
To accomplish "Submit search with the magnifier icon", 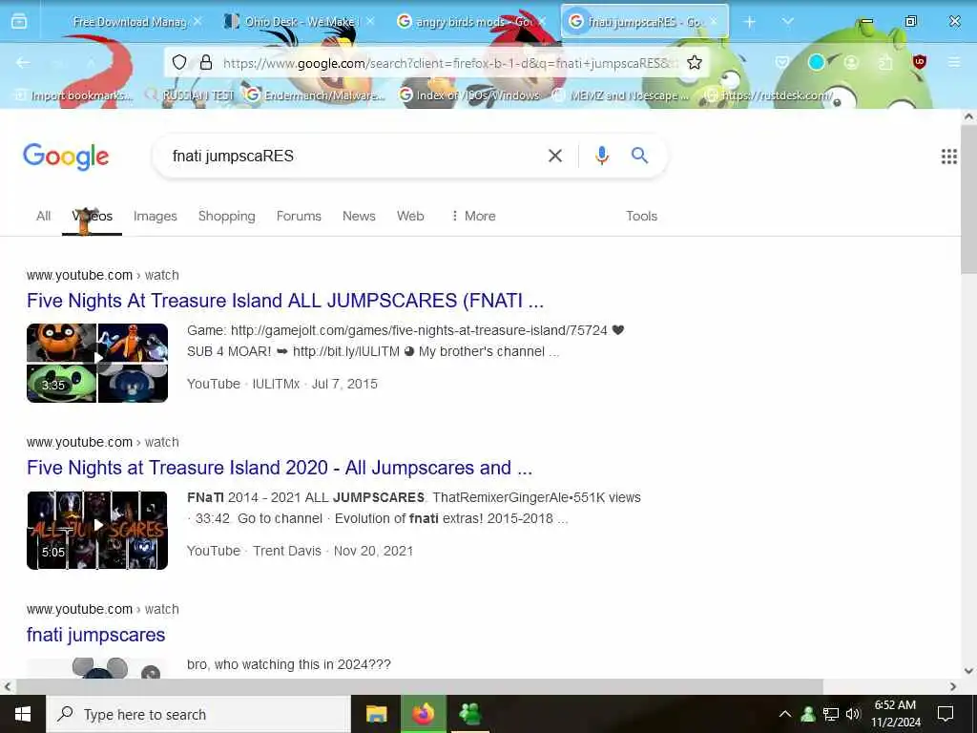I will 640,156.
